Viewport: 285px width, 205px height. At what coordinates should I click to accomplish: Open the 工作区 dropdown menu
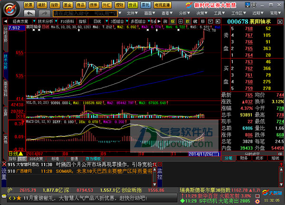coord(238,13)
